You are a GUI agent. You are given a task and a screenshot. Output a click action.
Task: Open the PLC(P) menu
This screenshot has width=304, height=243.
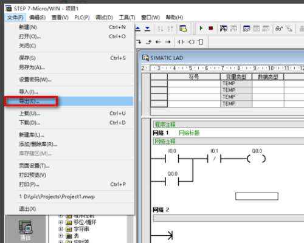click(x=82, y=18)
